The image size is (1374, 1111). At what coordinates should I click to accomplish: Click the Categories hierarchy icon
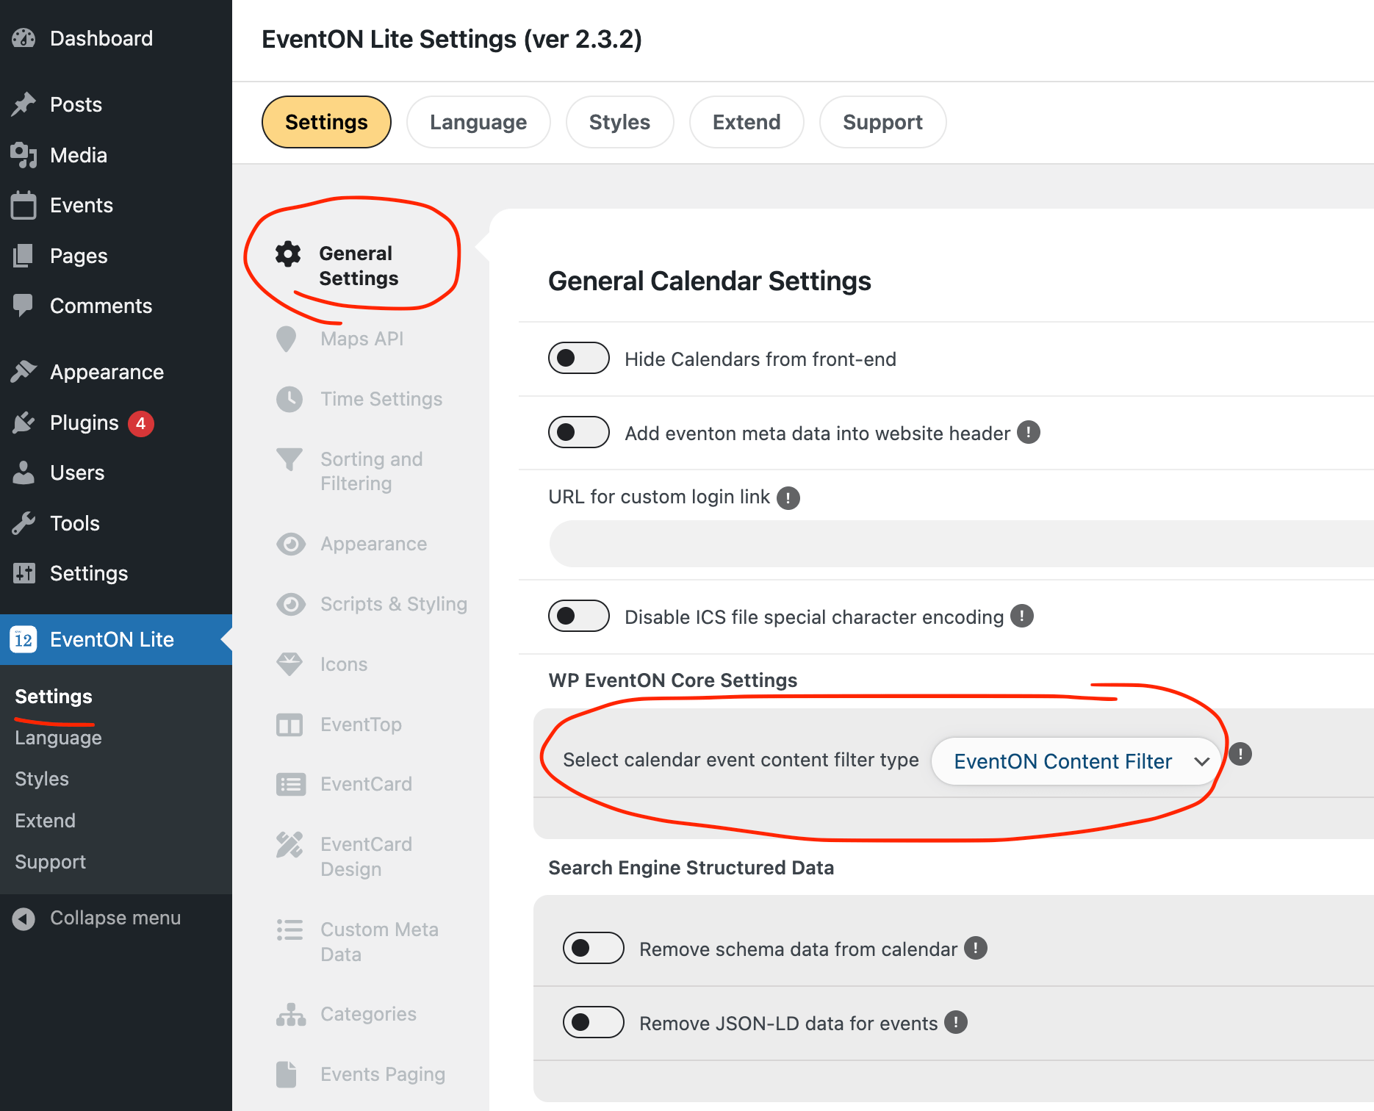[x=291, y=1015]
